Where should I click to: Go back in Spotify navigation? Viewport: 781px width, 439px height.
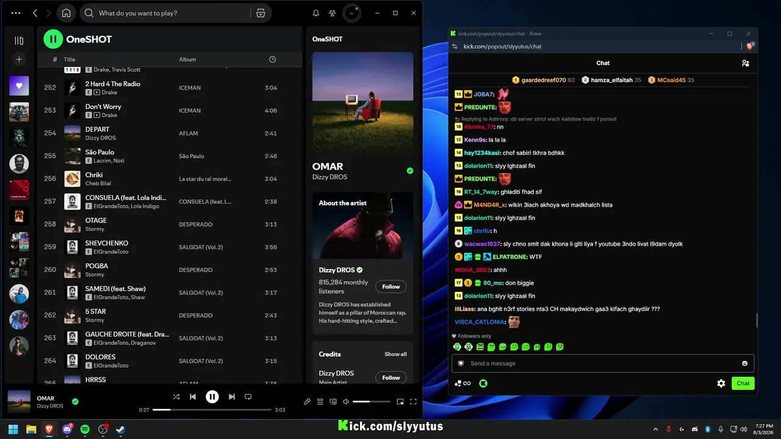coord(35,13)
